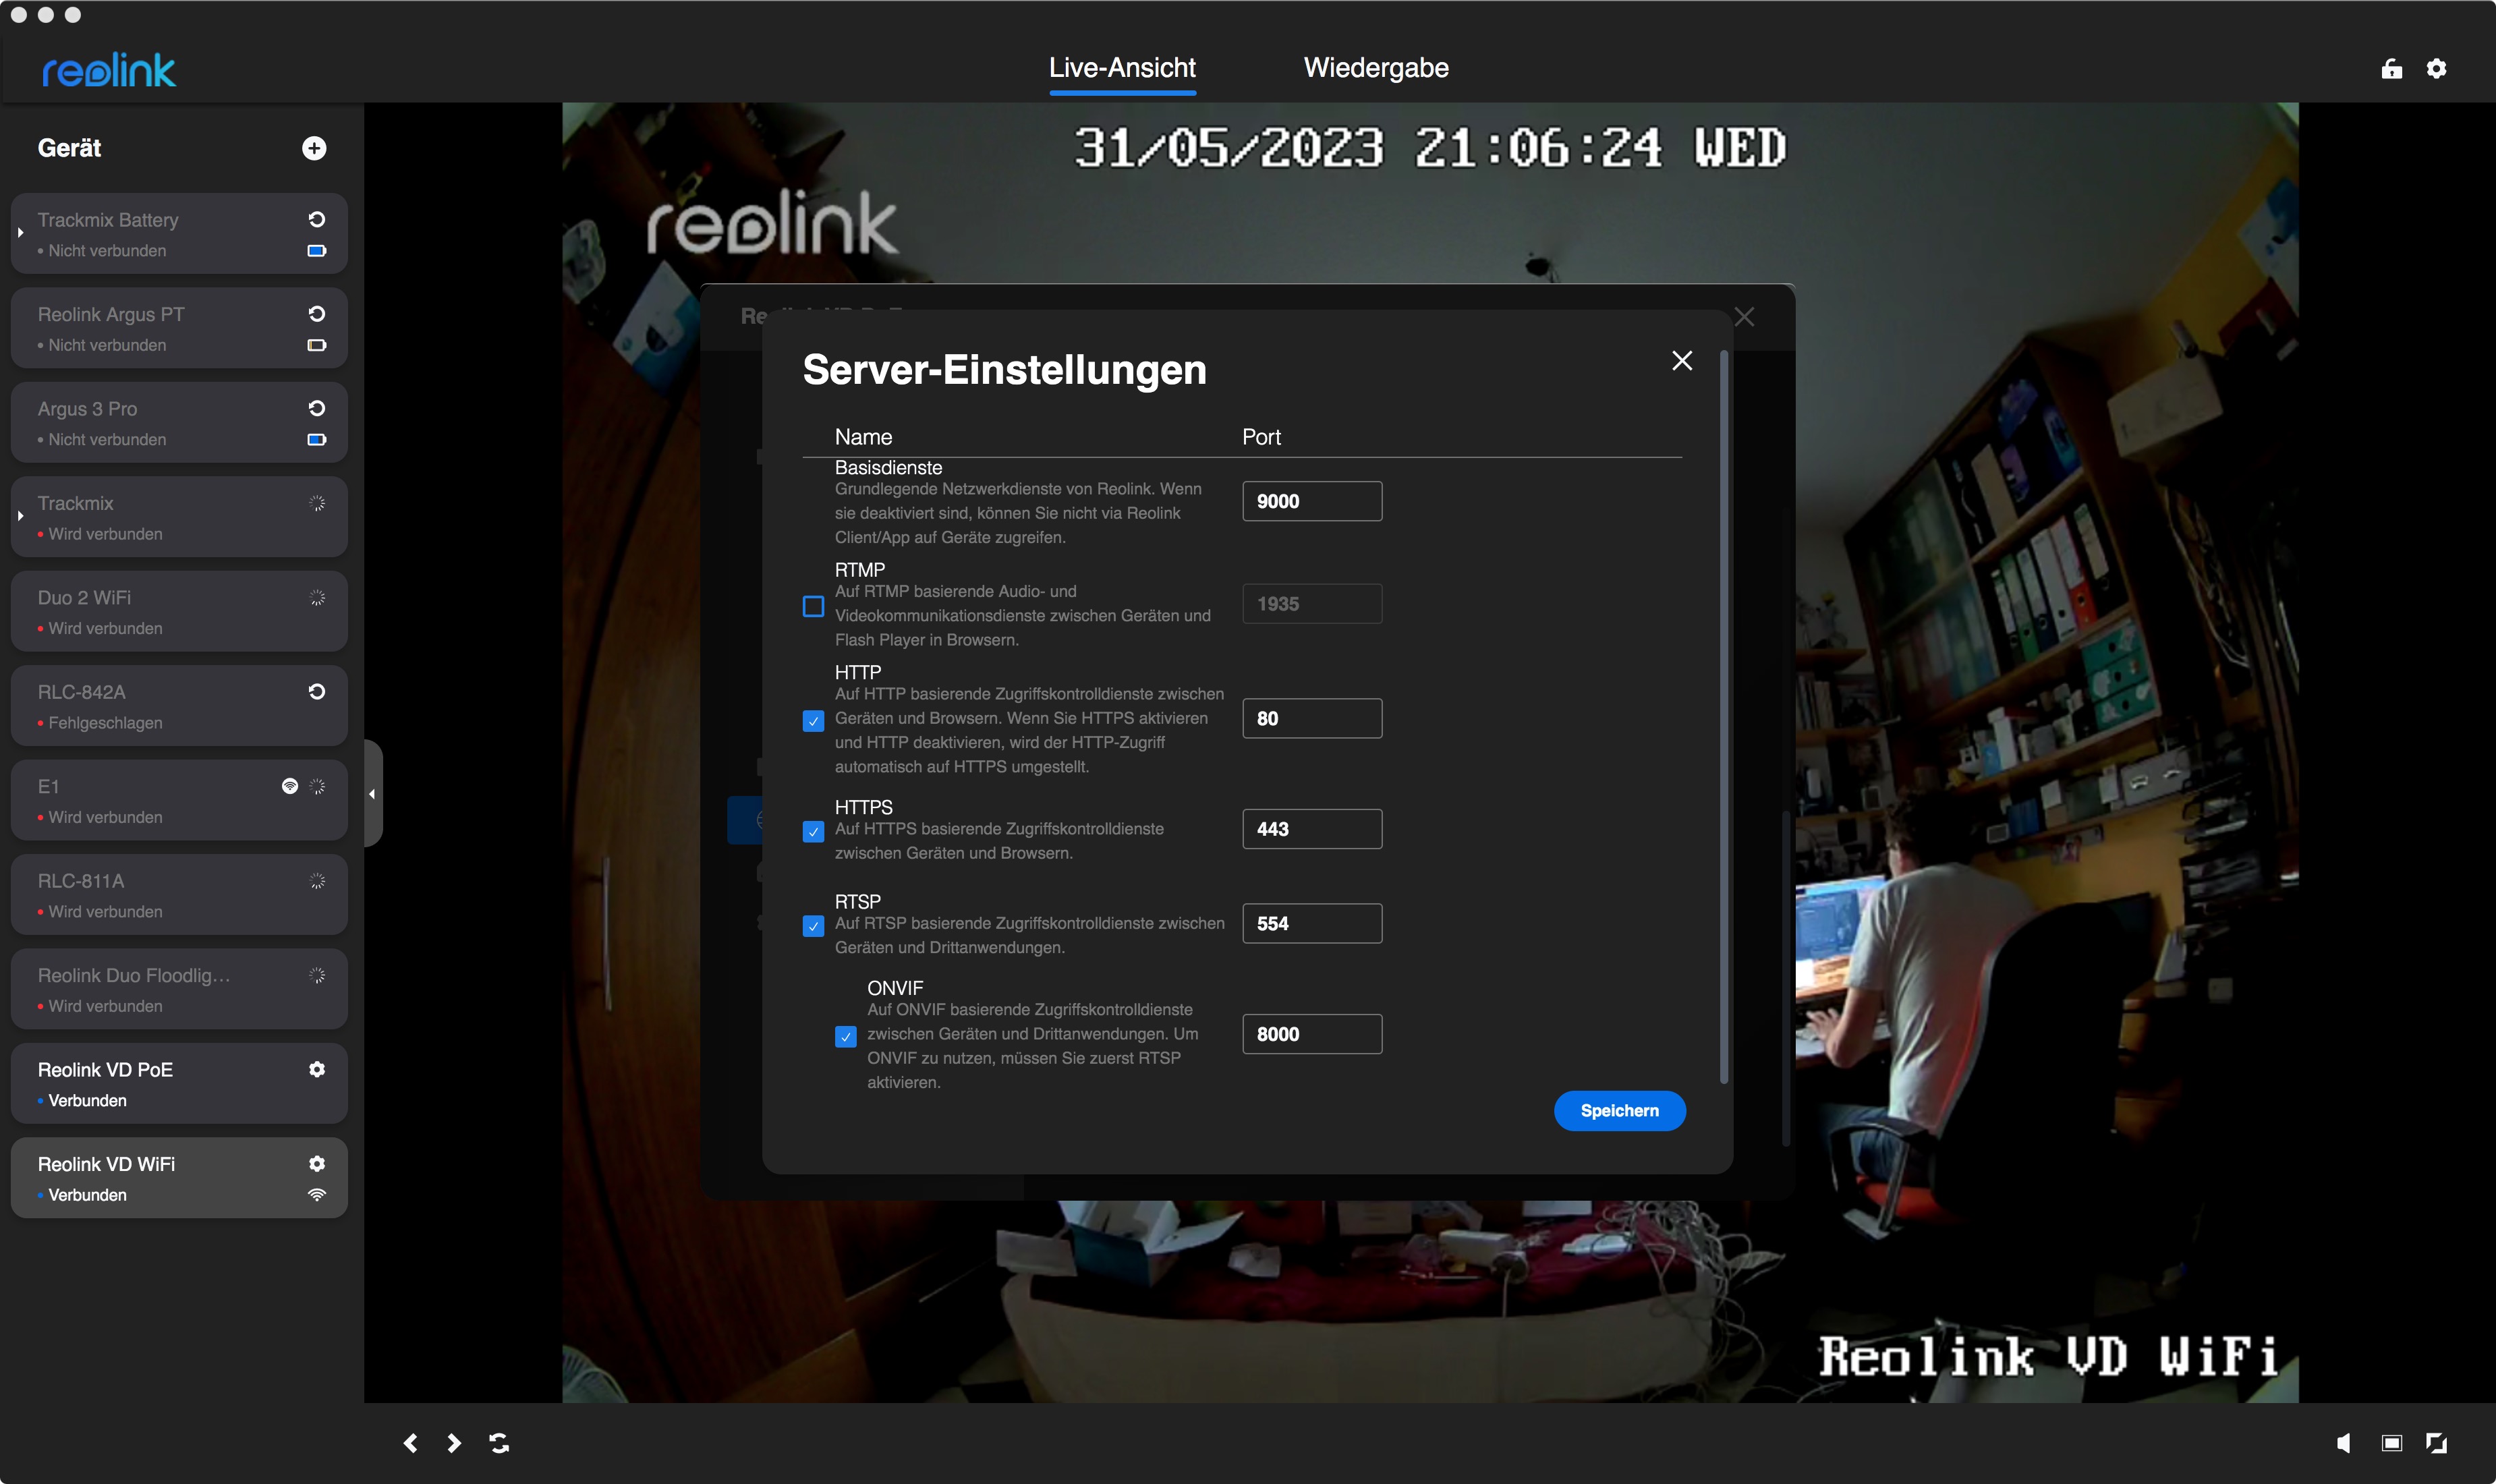Click the Speichern button
Viewport: 2496px width, 1484px height.
[x=1619, y=1110]
